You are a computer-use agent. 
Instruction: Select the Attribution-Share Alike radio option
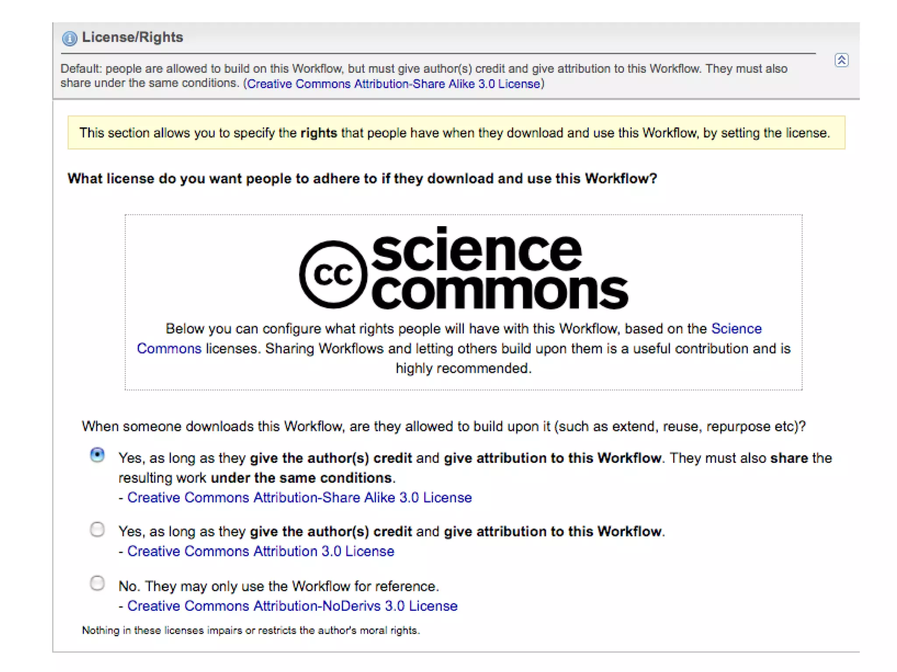click(x=97, y=455)
